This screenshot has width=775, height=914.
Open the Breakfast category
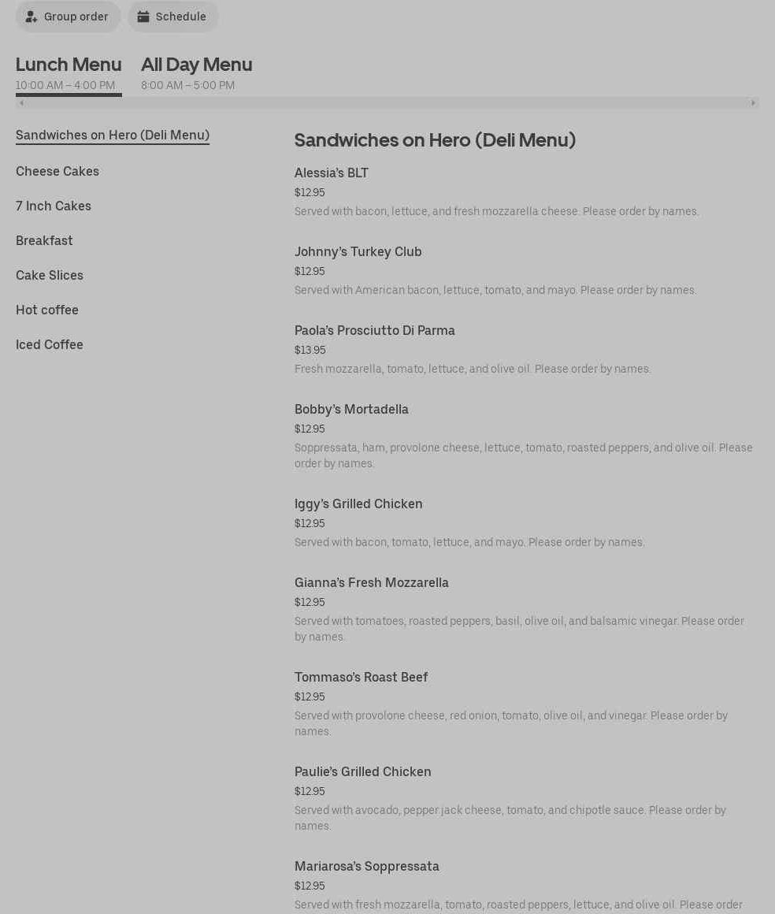[x=44, y=240]
